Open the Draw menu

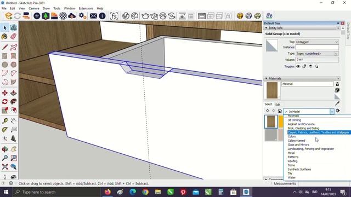coord(46,9)
